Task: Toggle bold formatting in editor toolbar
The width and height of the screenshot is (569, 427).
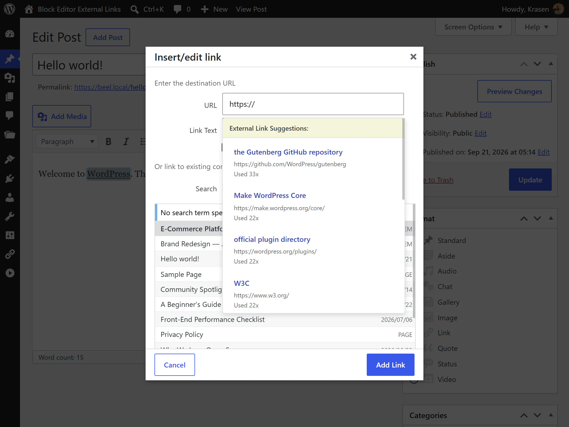Action: (x=109, y=141)
